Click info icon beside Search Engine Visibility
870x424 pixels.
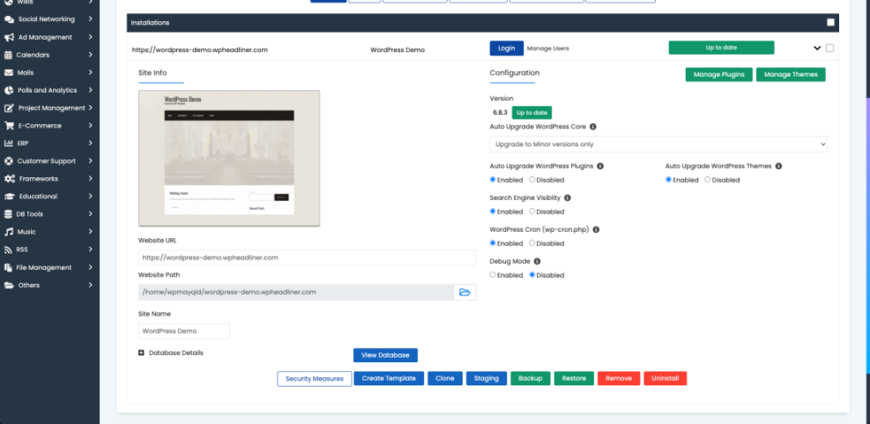click(567, 197)
